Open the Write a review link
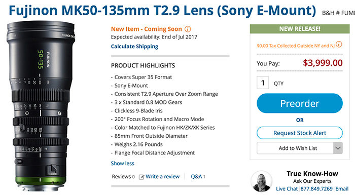355x195 pixels. click(x=162, y=177)
